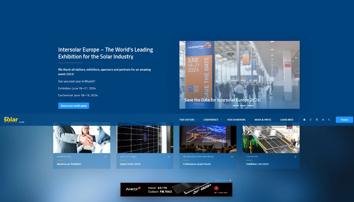Open the Exhibitor List 2023 title link
This screenshot has height=202, width=354.
[x=257, y=164]
